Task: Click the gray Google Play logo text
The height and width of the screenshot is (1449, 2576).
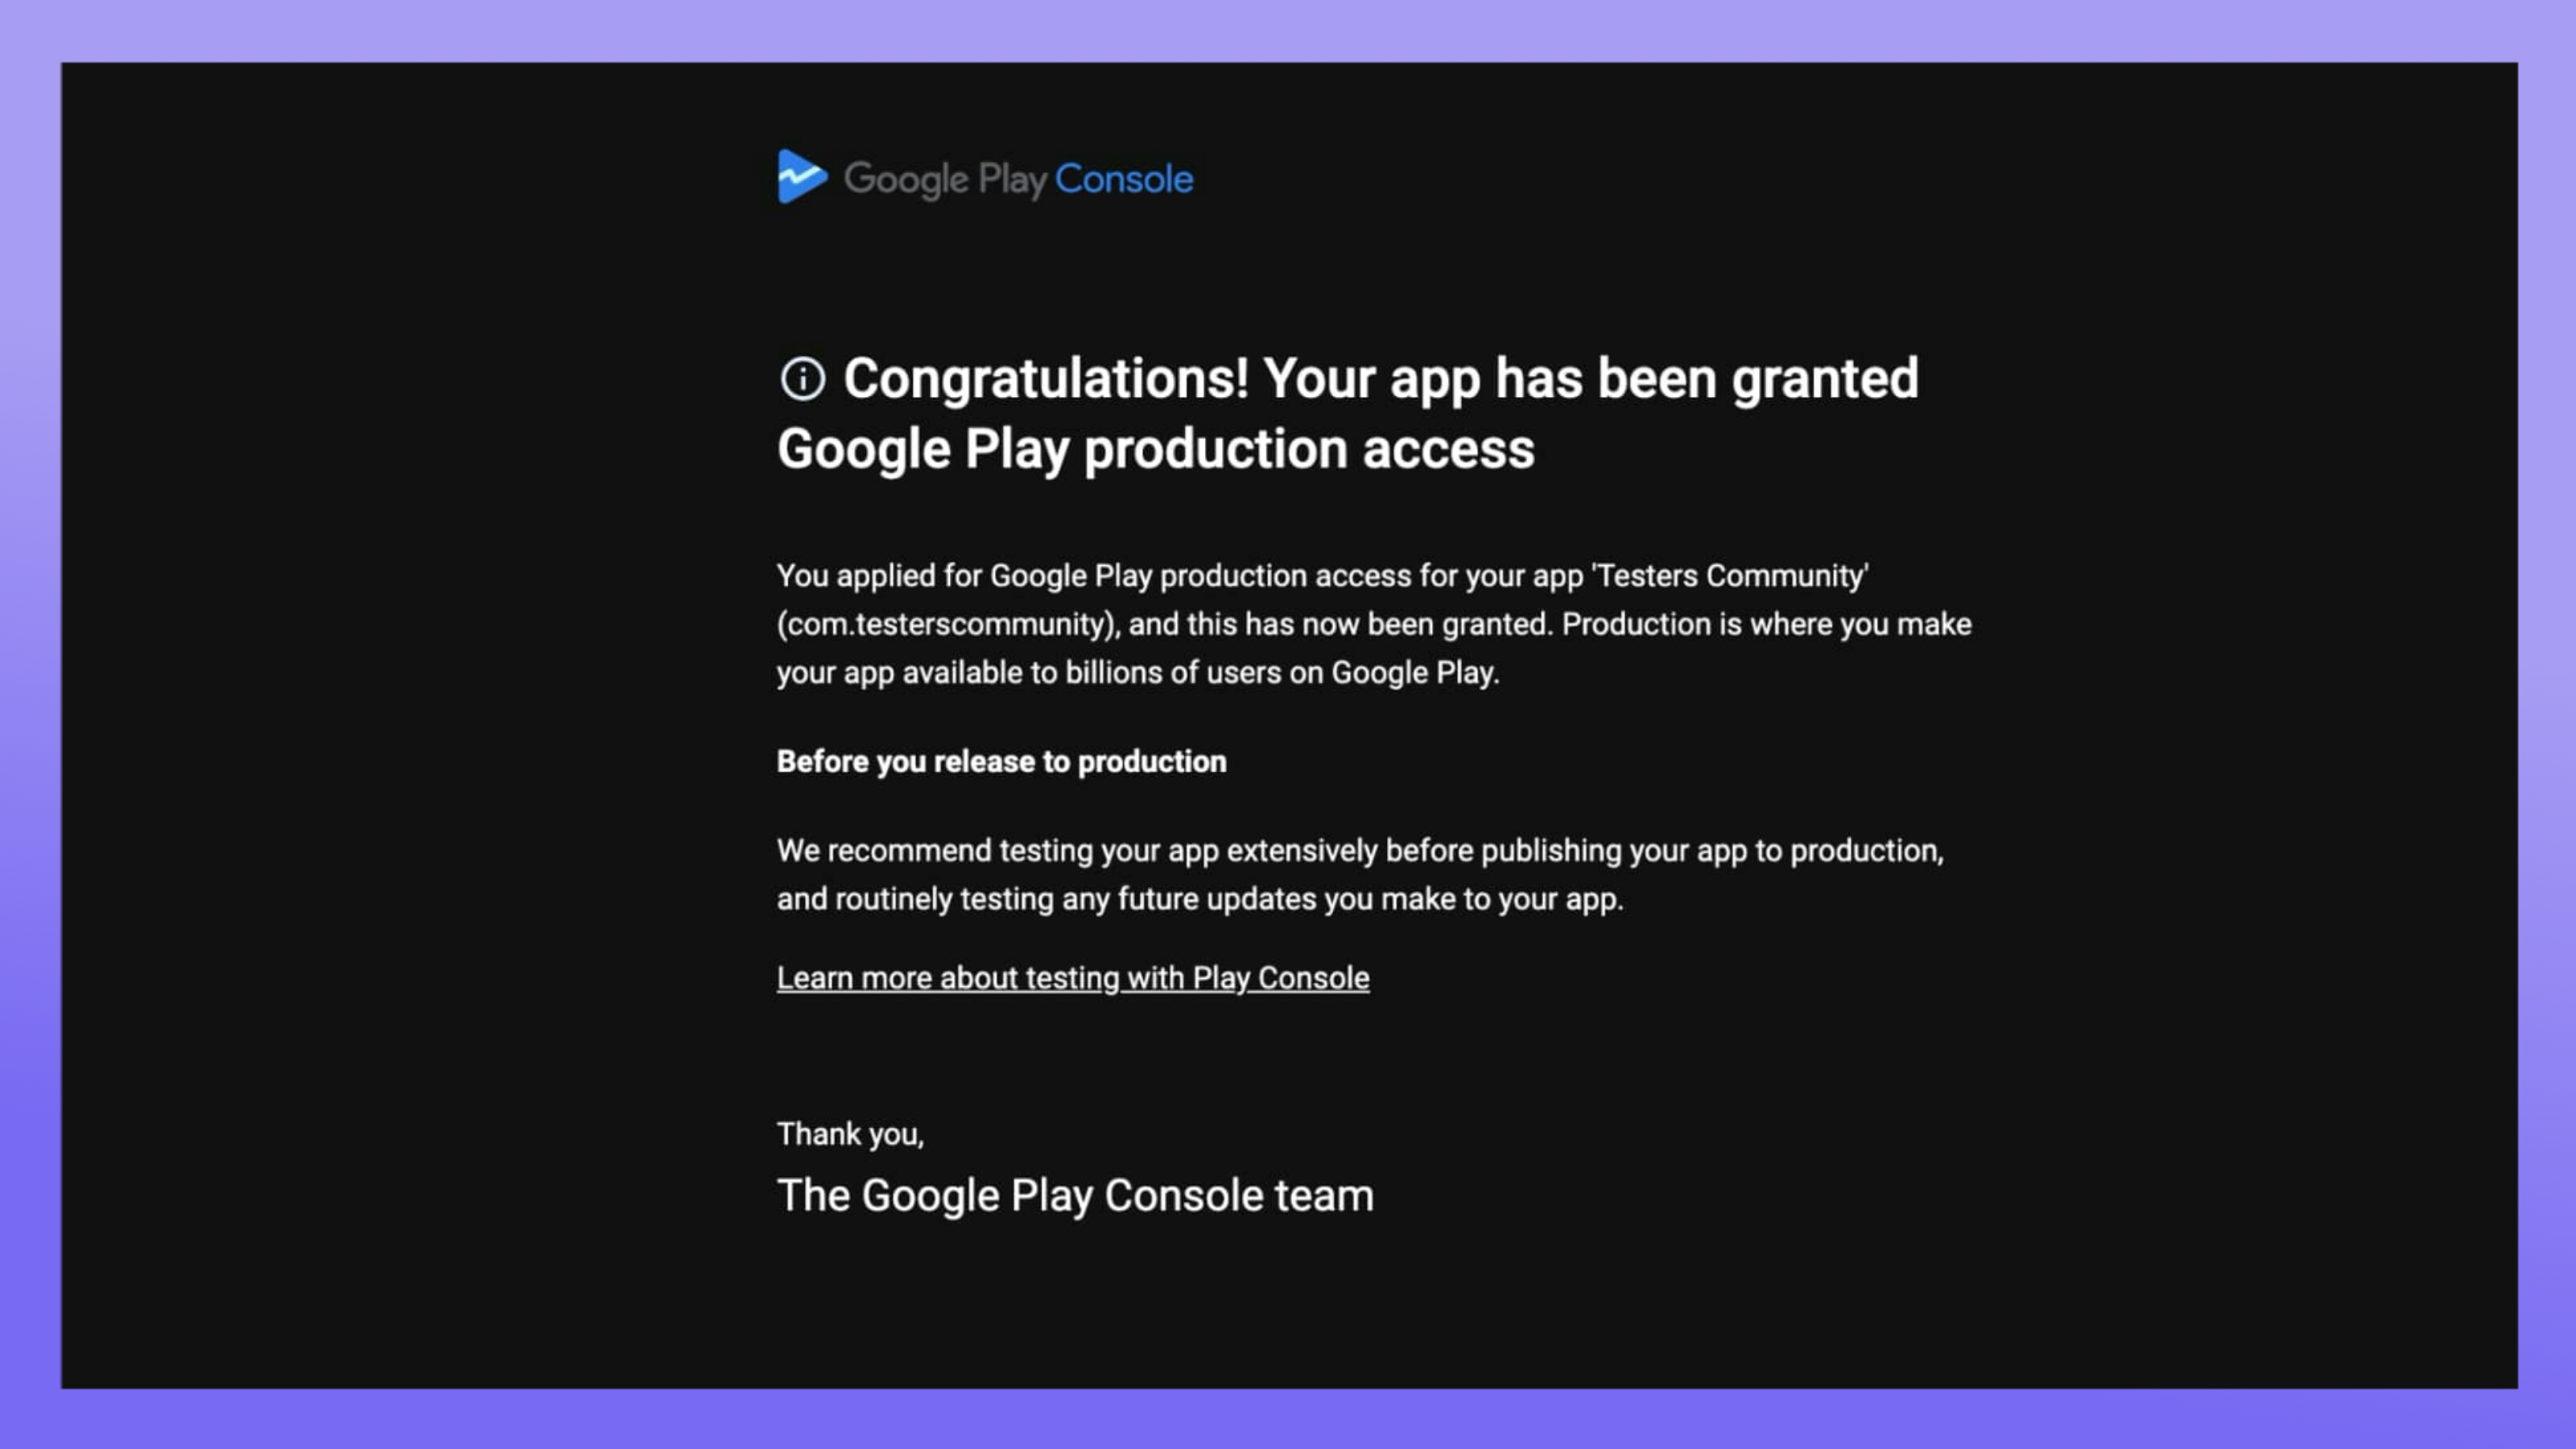Action: pyautogui.click(x=944, y=180)
